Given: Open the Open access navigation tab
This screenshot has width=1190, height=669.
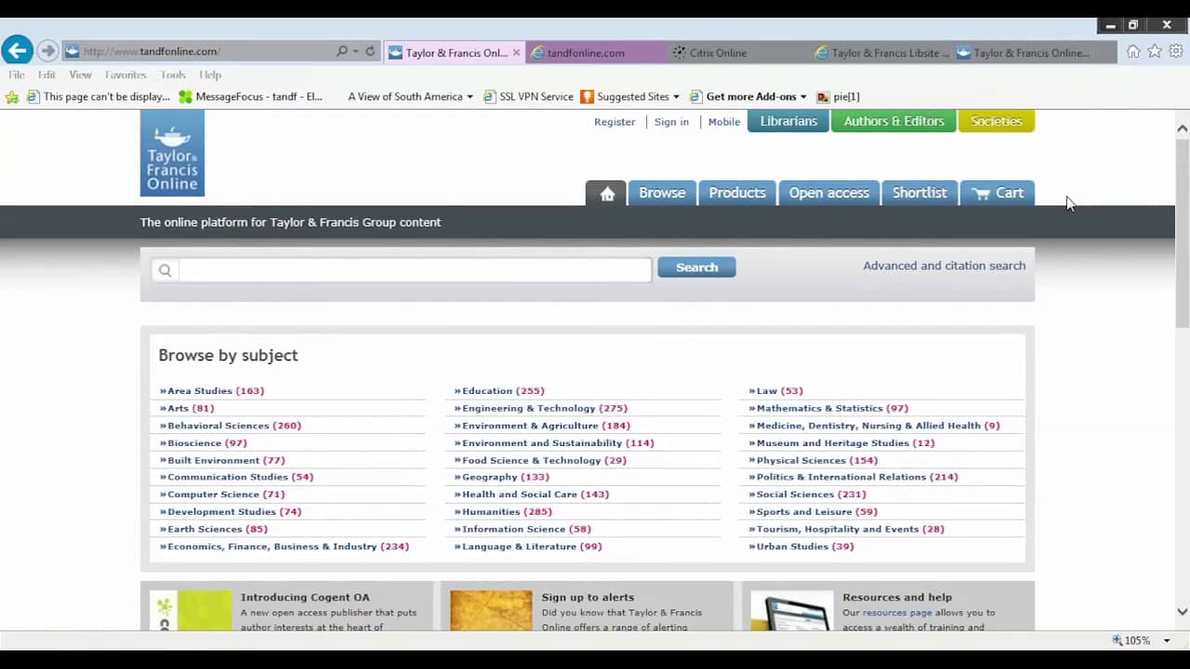Looking at the screenshot, I should pyautogui.click(x=829, y=193).
